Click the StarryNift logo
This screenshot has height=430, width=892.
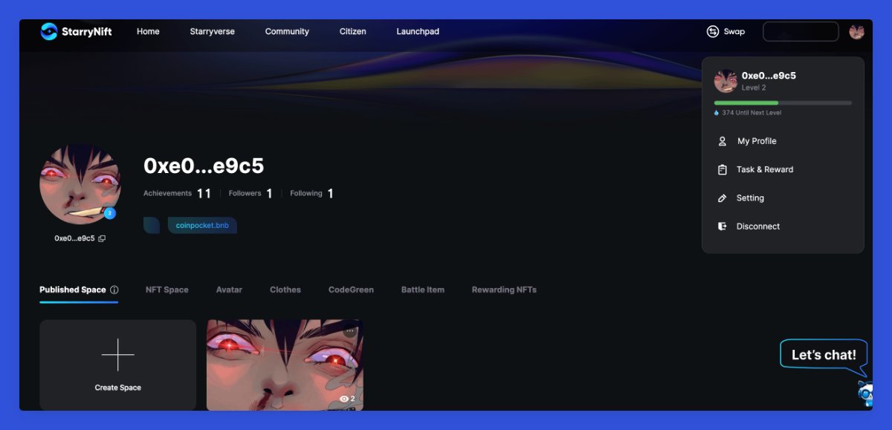coord(76,31)
